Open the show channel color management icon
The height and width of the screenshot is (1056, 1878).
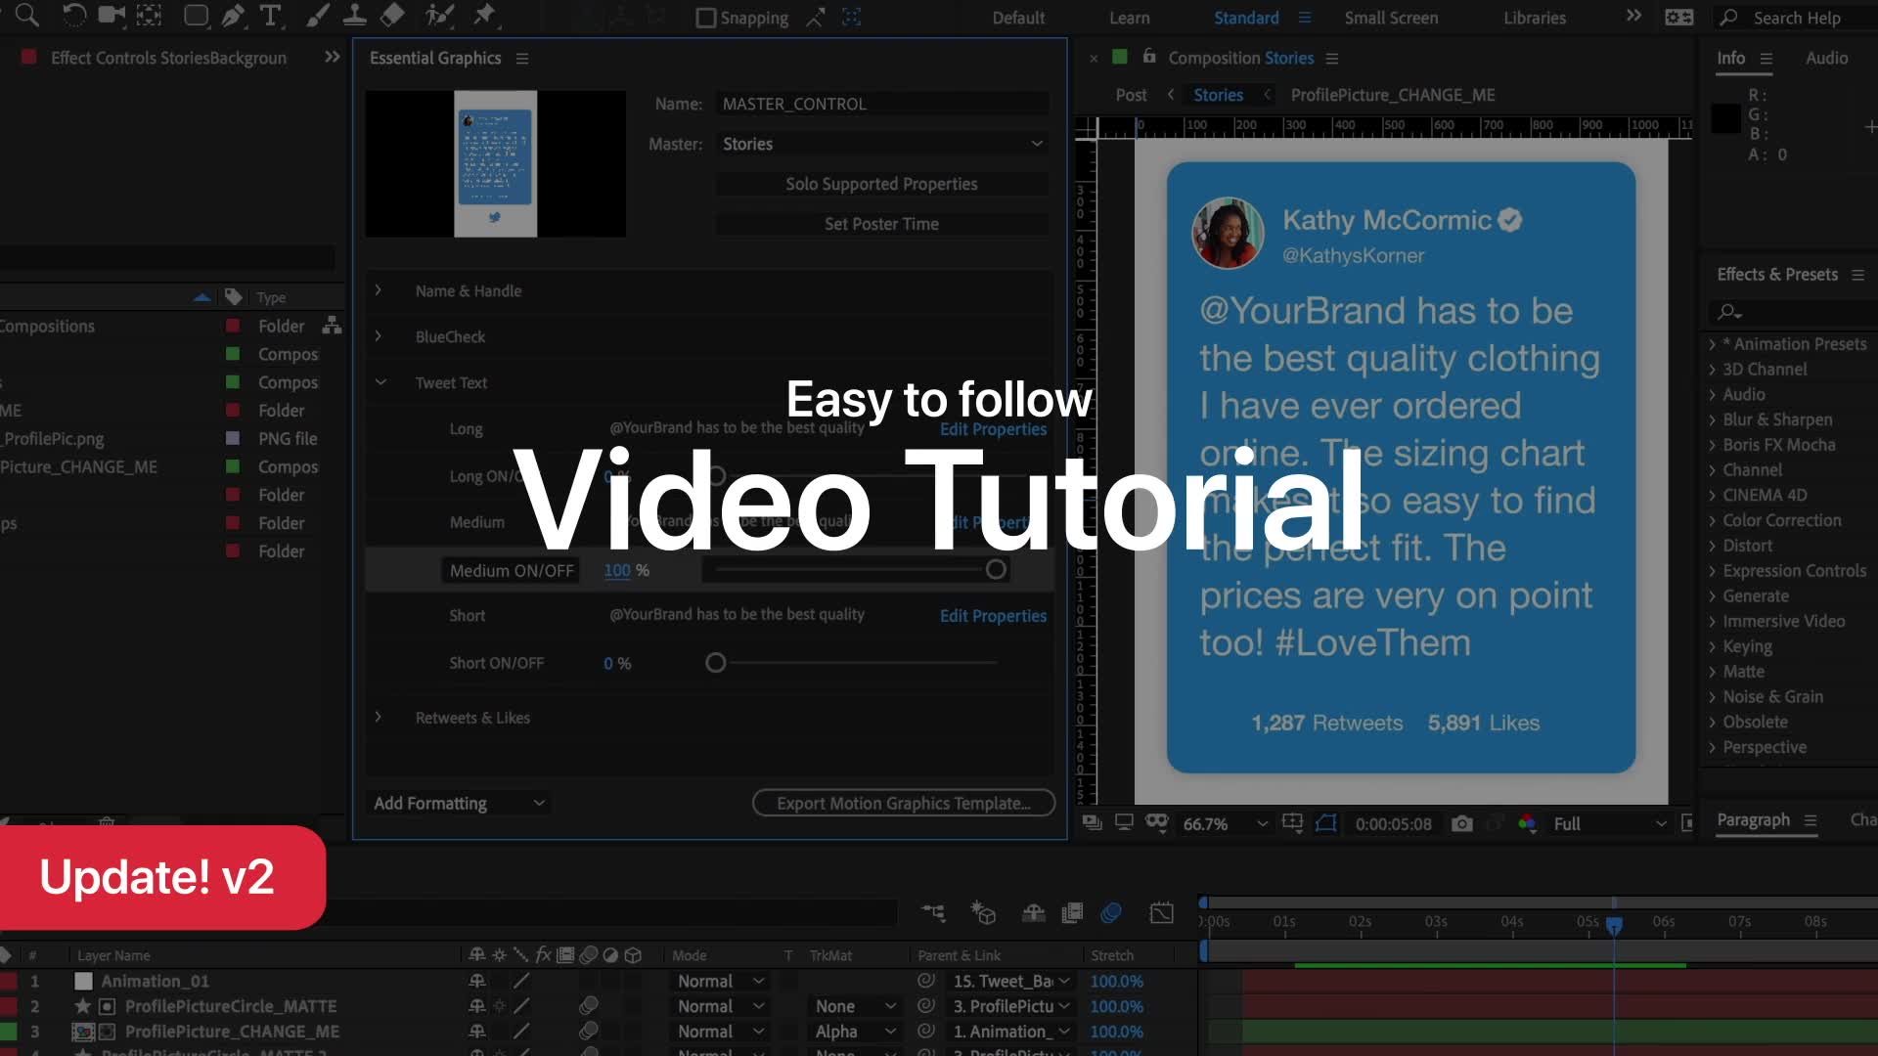pos(1527,824)
